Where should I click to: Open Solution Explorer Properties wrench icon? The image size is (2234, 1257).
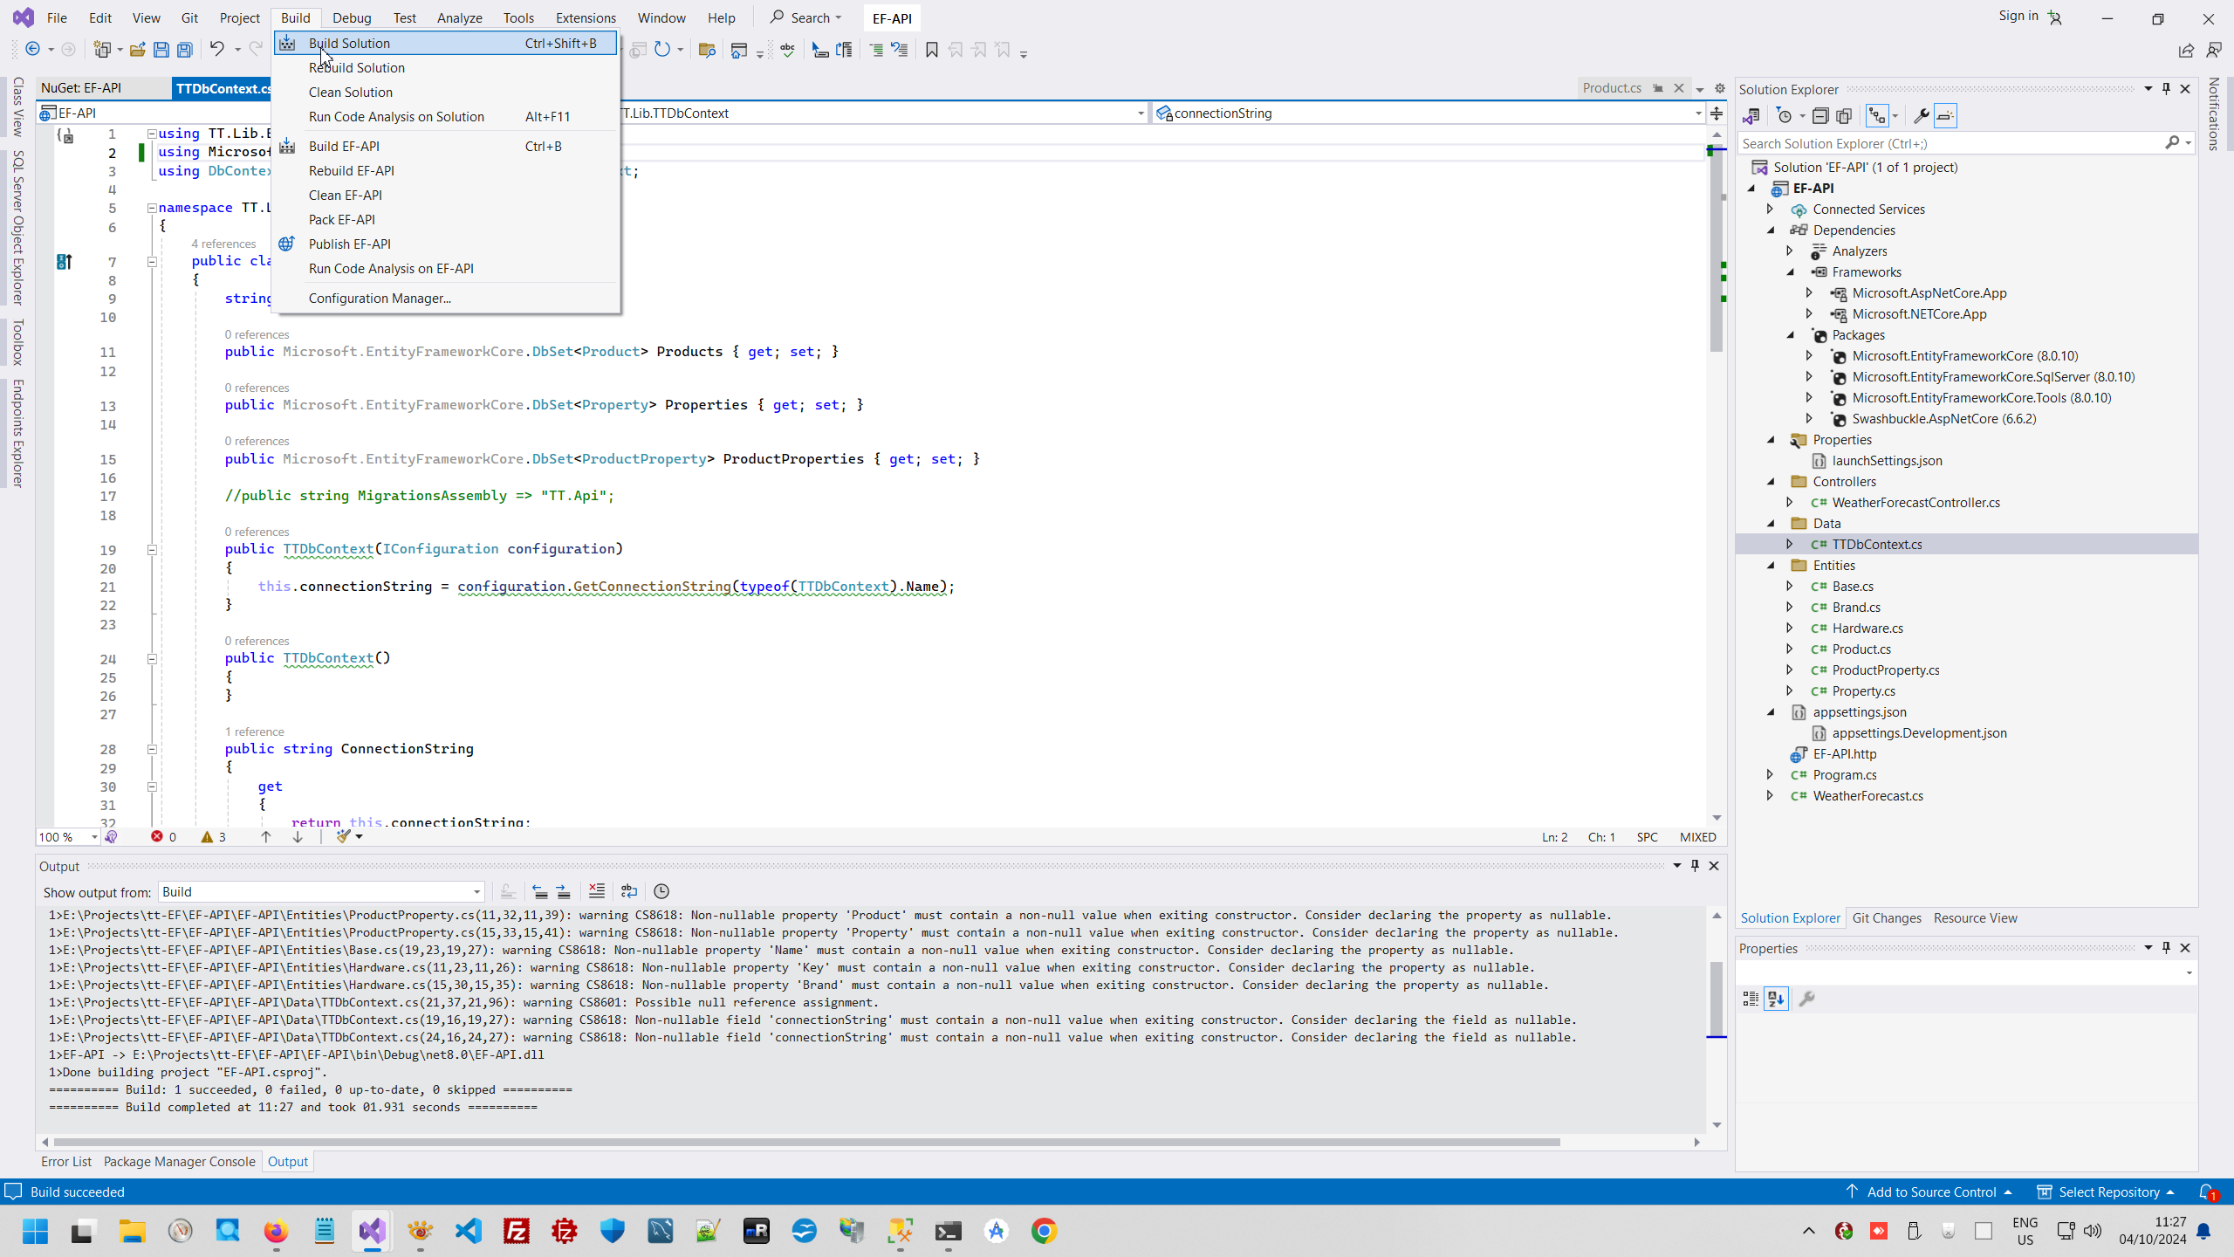[x=1921, y=116]
